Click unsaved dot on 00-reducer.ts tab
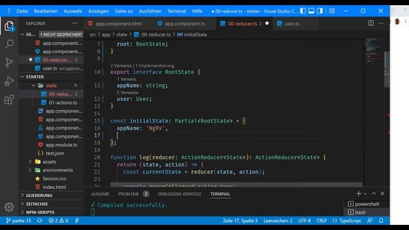 tap(267, 23)
